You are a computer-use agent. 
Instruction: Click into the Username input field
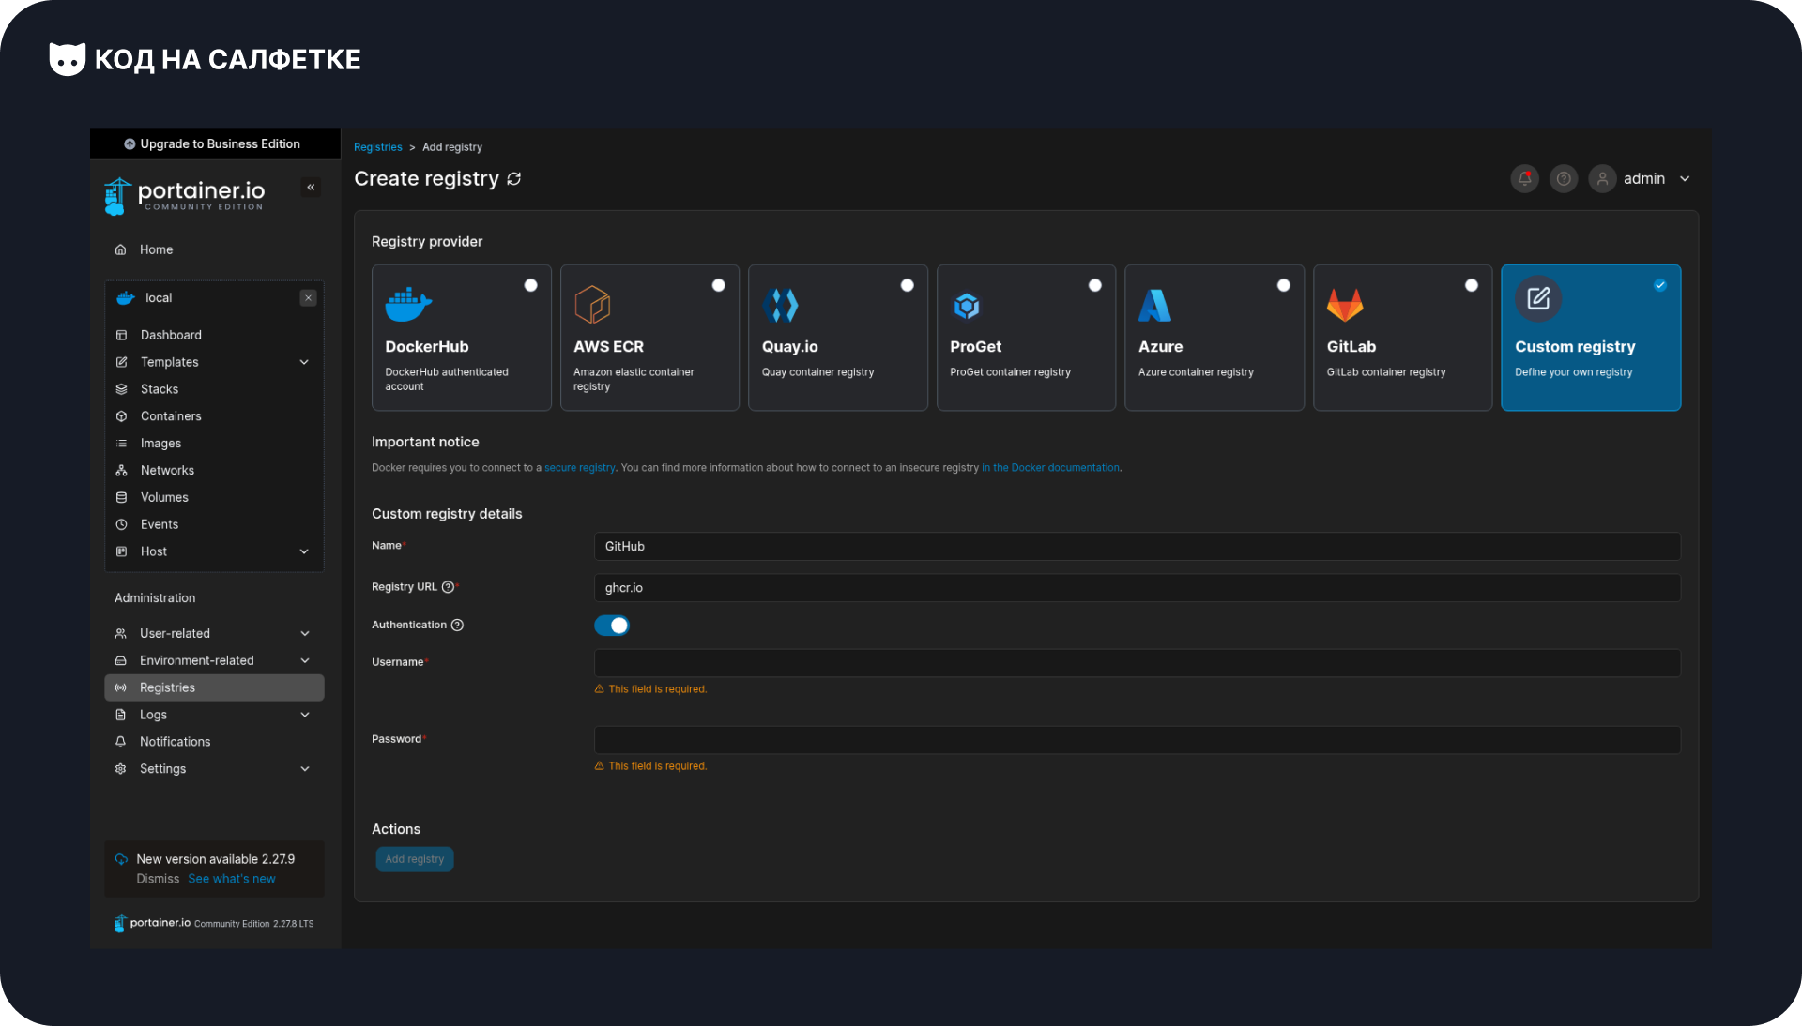pyautogui.click(x=1137, y=663)
